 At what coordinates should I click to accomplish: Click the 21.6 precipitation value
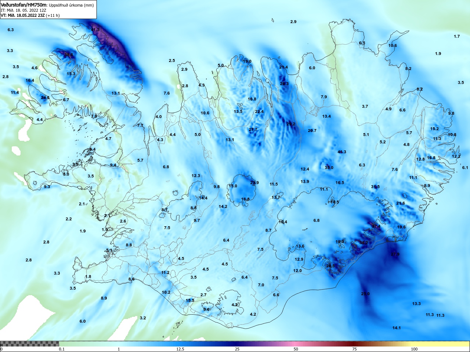(401, 203)
